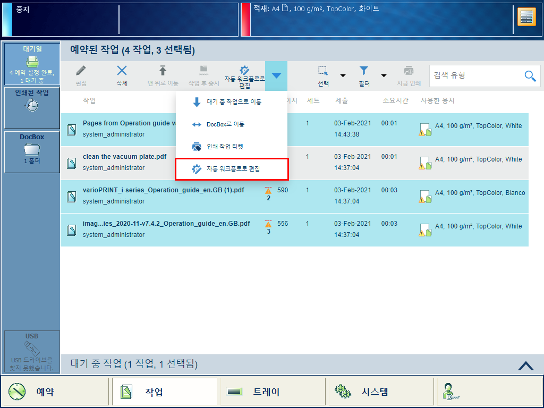This screenshot has width=544, height=408.
Task: Click document icon of imag...ies_2020-11 row
Action: coord(72,230)
